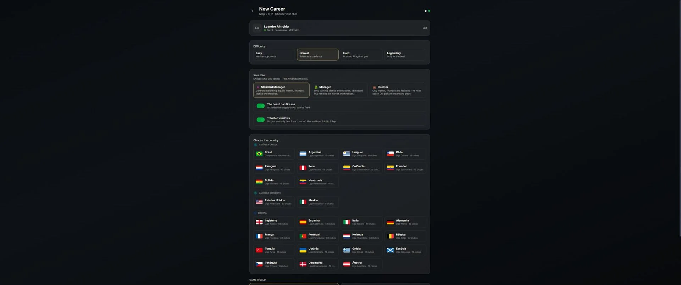Click the Portugal flag icon

click(303, 236)
